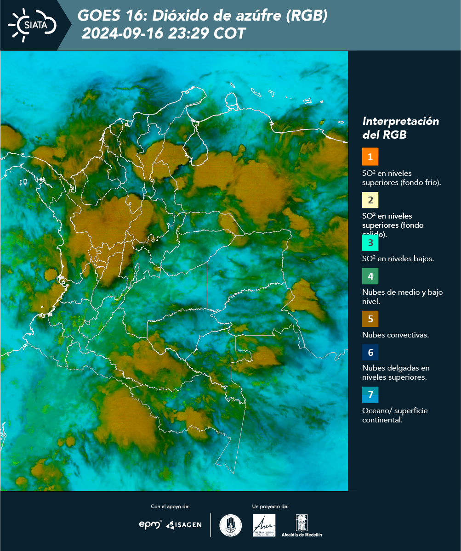Click the epm logo in the footer
This screenshot has height=551, width=461.
[x=150, y=524]
